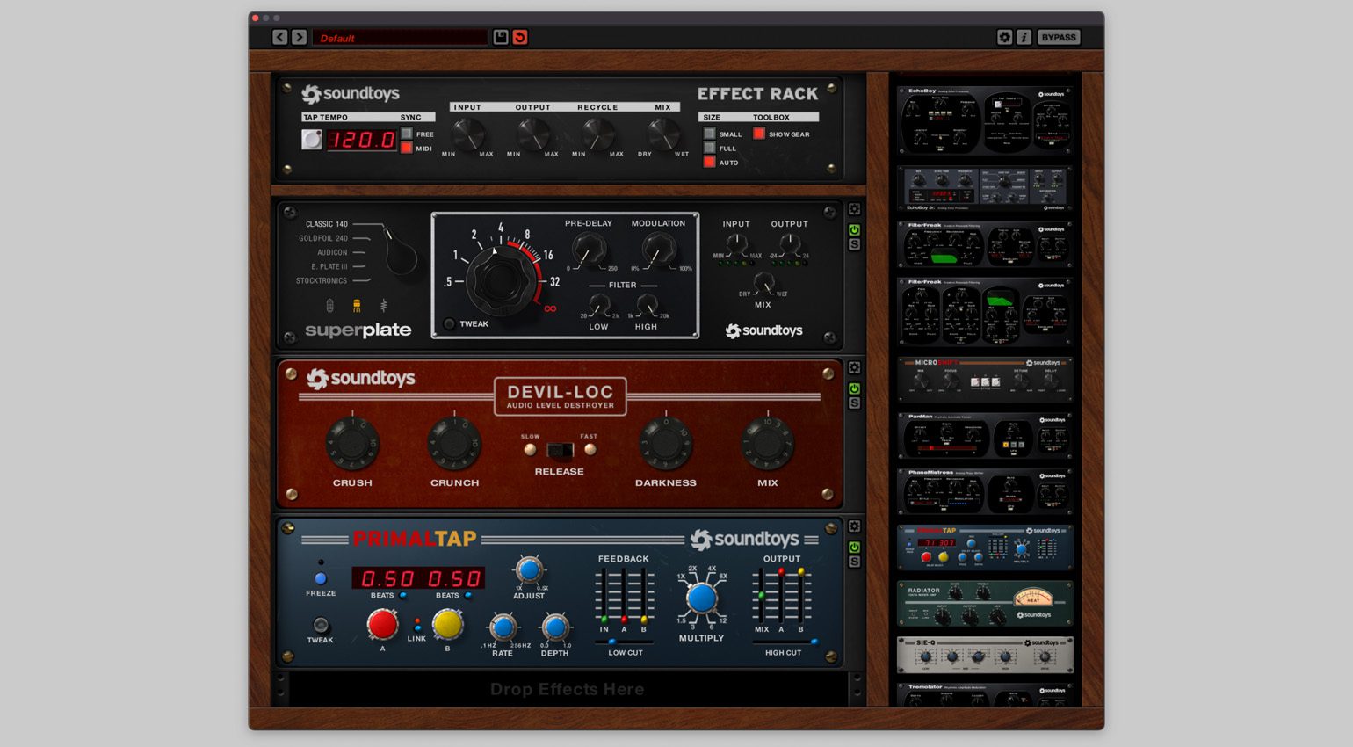Open the rack settings gear in top bar
This screenshot has width=1353, height=747.
point(1004,37)
